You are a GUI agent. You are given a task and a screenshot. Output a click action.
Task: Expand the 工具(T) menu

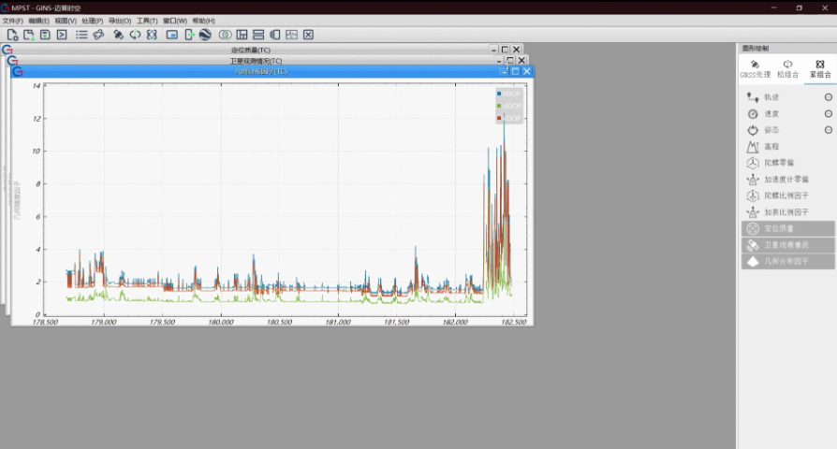pyautogui.click(x=147, y=21)
